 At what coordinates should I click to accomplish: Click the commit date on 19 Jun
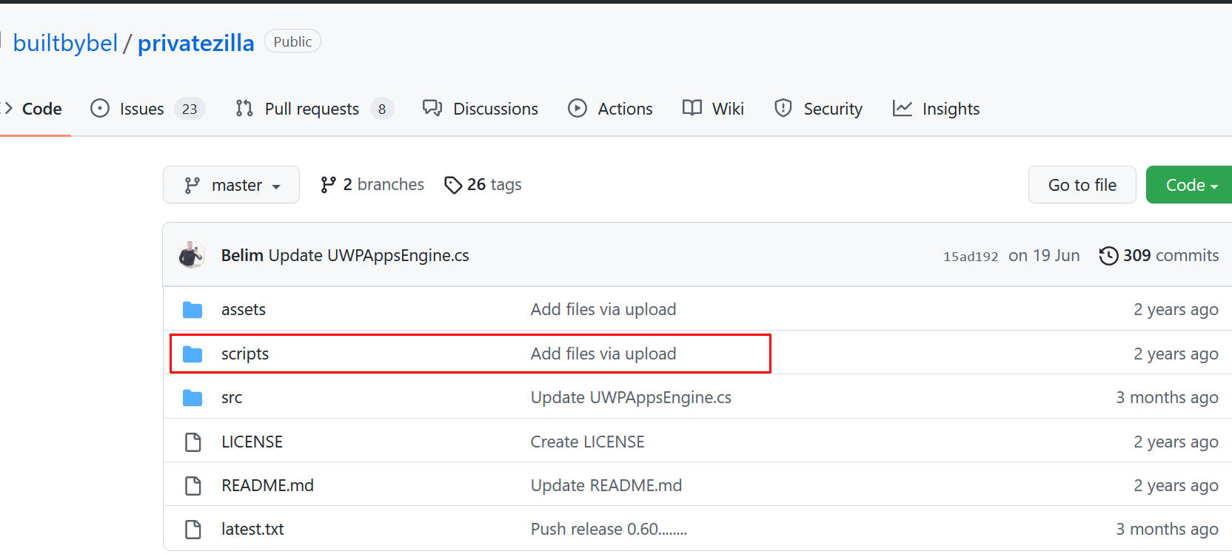tap(1044, 255)
